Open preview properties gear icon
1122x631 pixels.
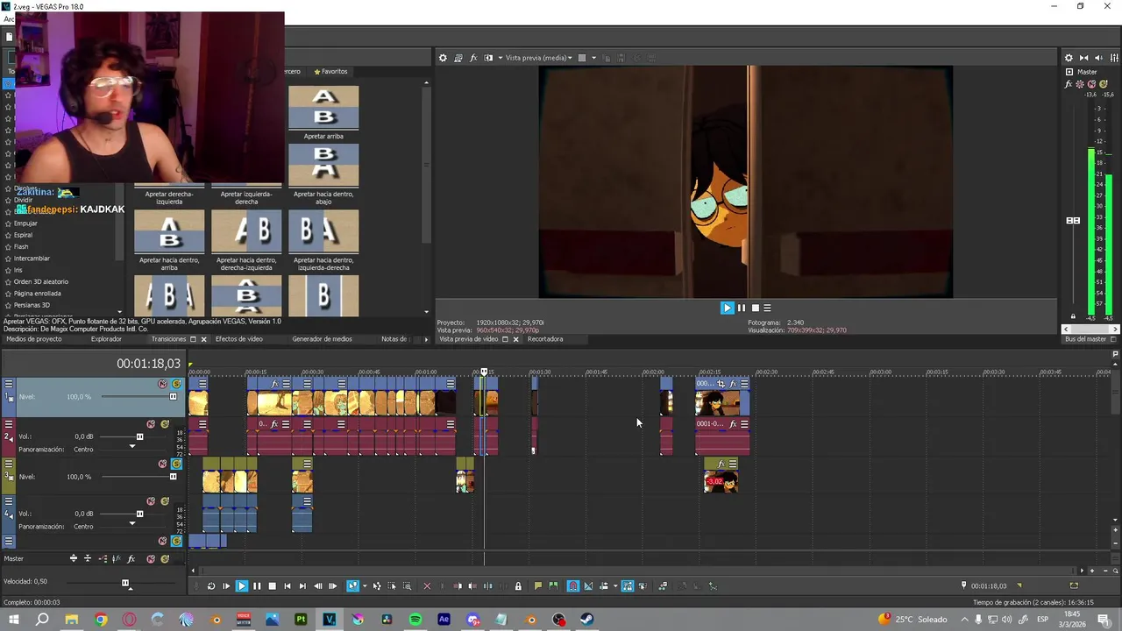click(x=443, y=58)
